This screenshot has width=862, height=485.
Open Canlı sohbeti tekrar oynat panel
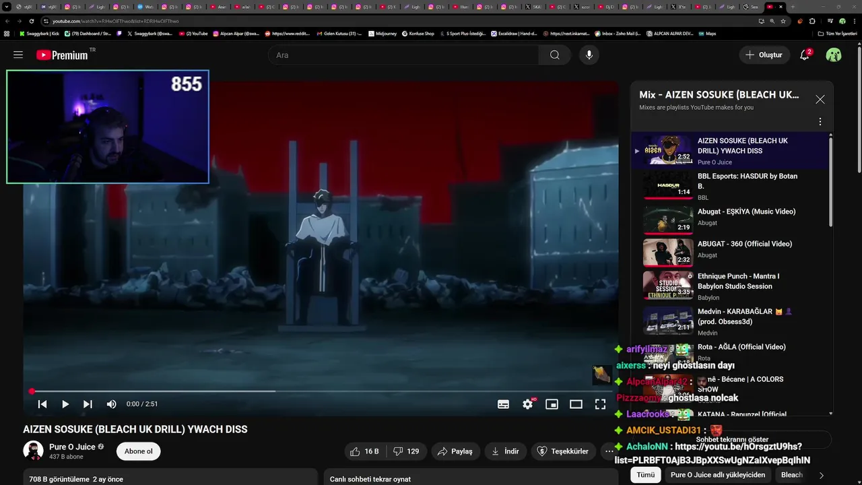tap(471, 477)
